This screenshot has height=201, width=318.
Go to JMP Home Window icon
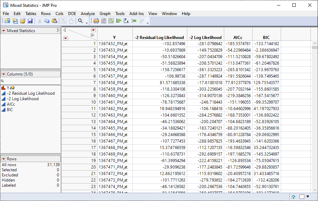coord(293,197)
